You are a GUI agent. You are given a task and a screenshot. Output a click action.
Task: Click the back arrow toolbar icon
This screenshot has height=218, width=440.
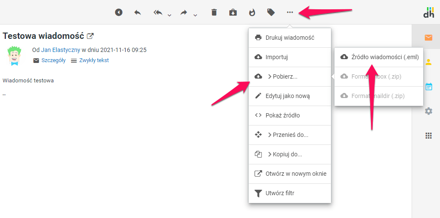119,12
